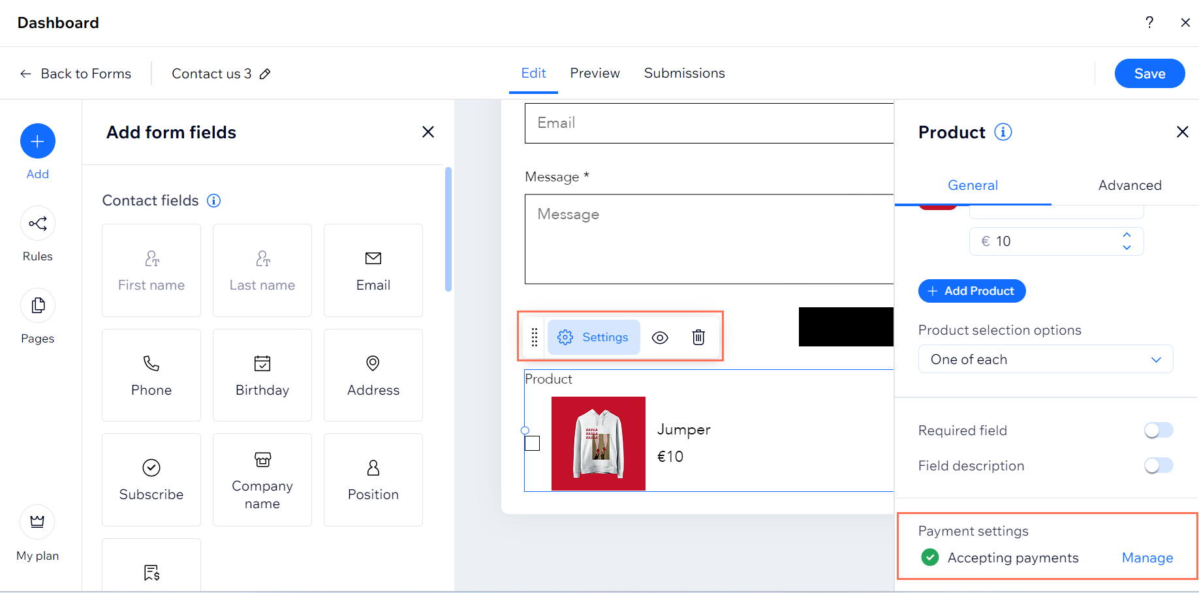Open the Pages panel icon
This screenshot has height=593, width=1199.
point(38,305)
